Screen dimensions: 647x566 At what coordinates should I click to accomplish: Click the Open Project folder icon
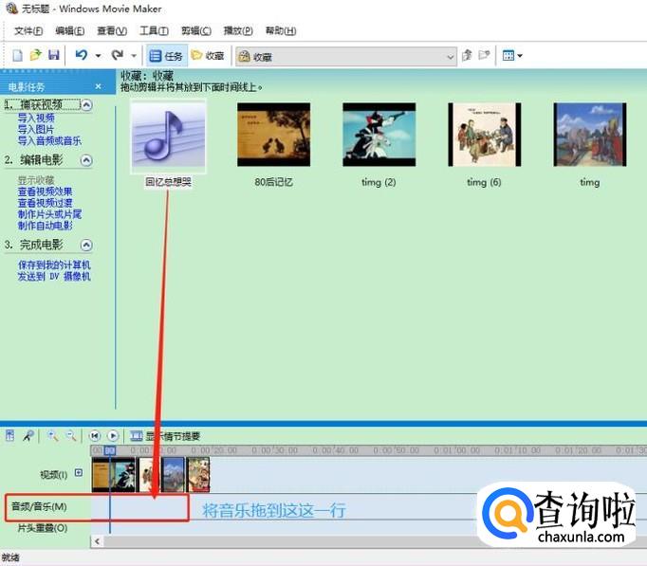click(x=36, y=56)
